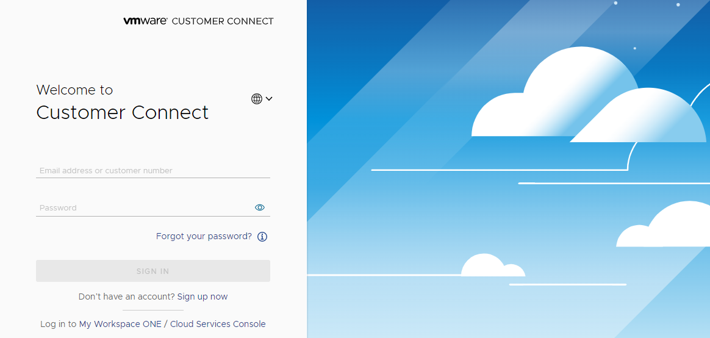Click the globe language icon
The width and height of the screenshot is (710, 338).
257,99
